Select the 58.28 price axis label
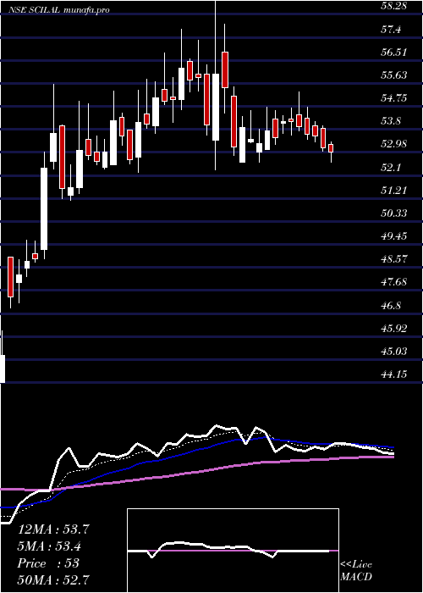The image size is (423, 593). [x=394, y=6]
